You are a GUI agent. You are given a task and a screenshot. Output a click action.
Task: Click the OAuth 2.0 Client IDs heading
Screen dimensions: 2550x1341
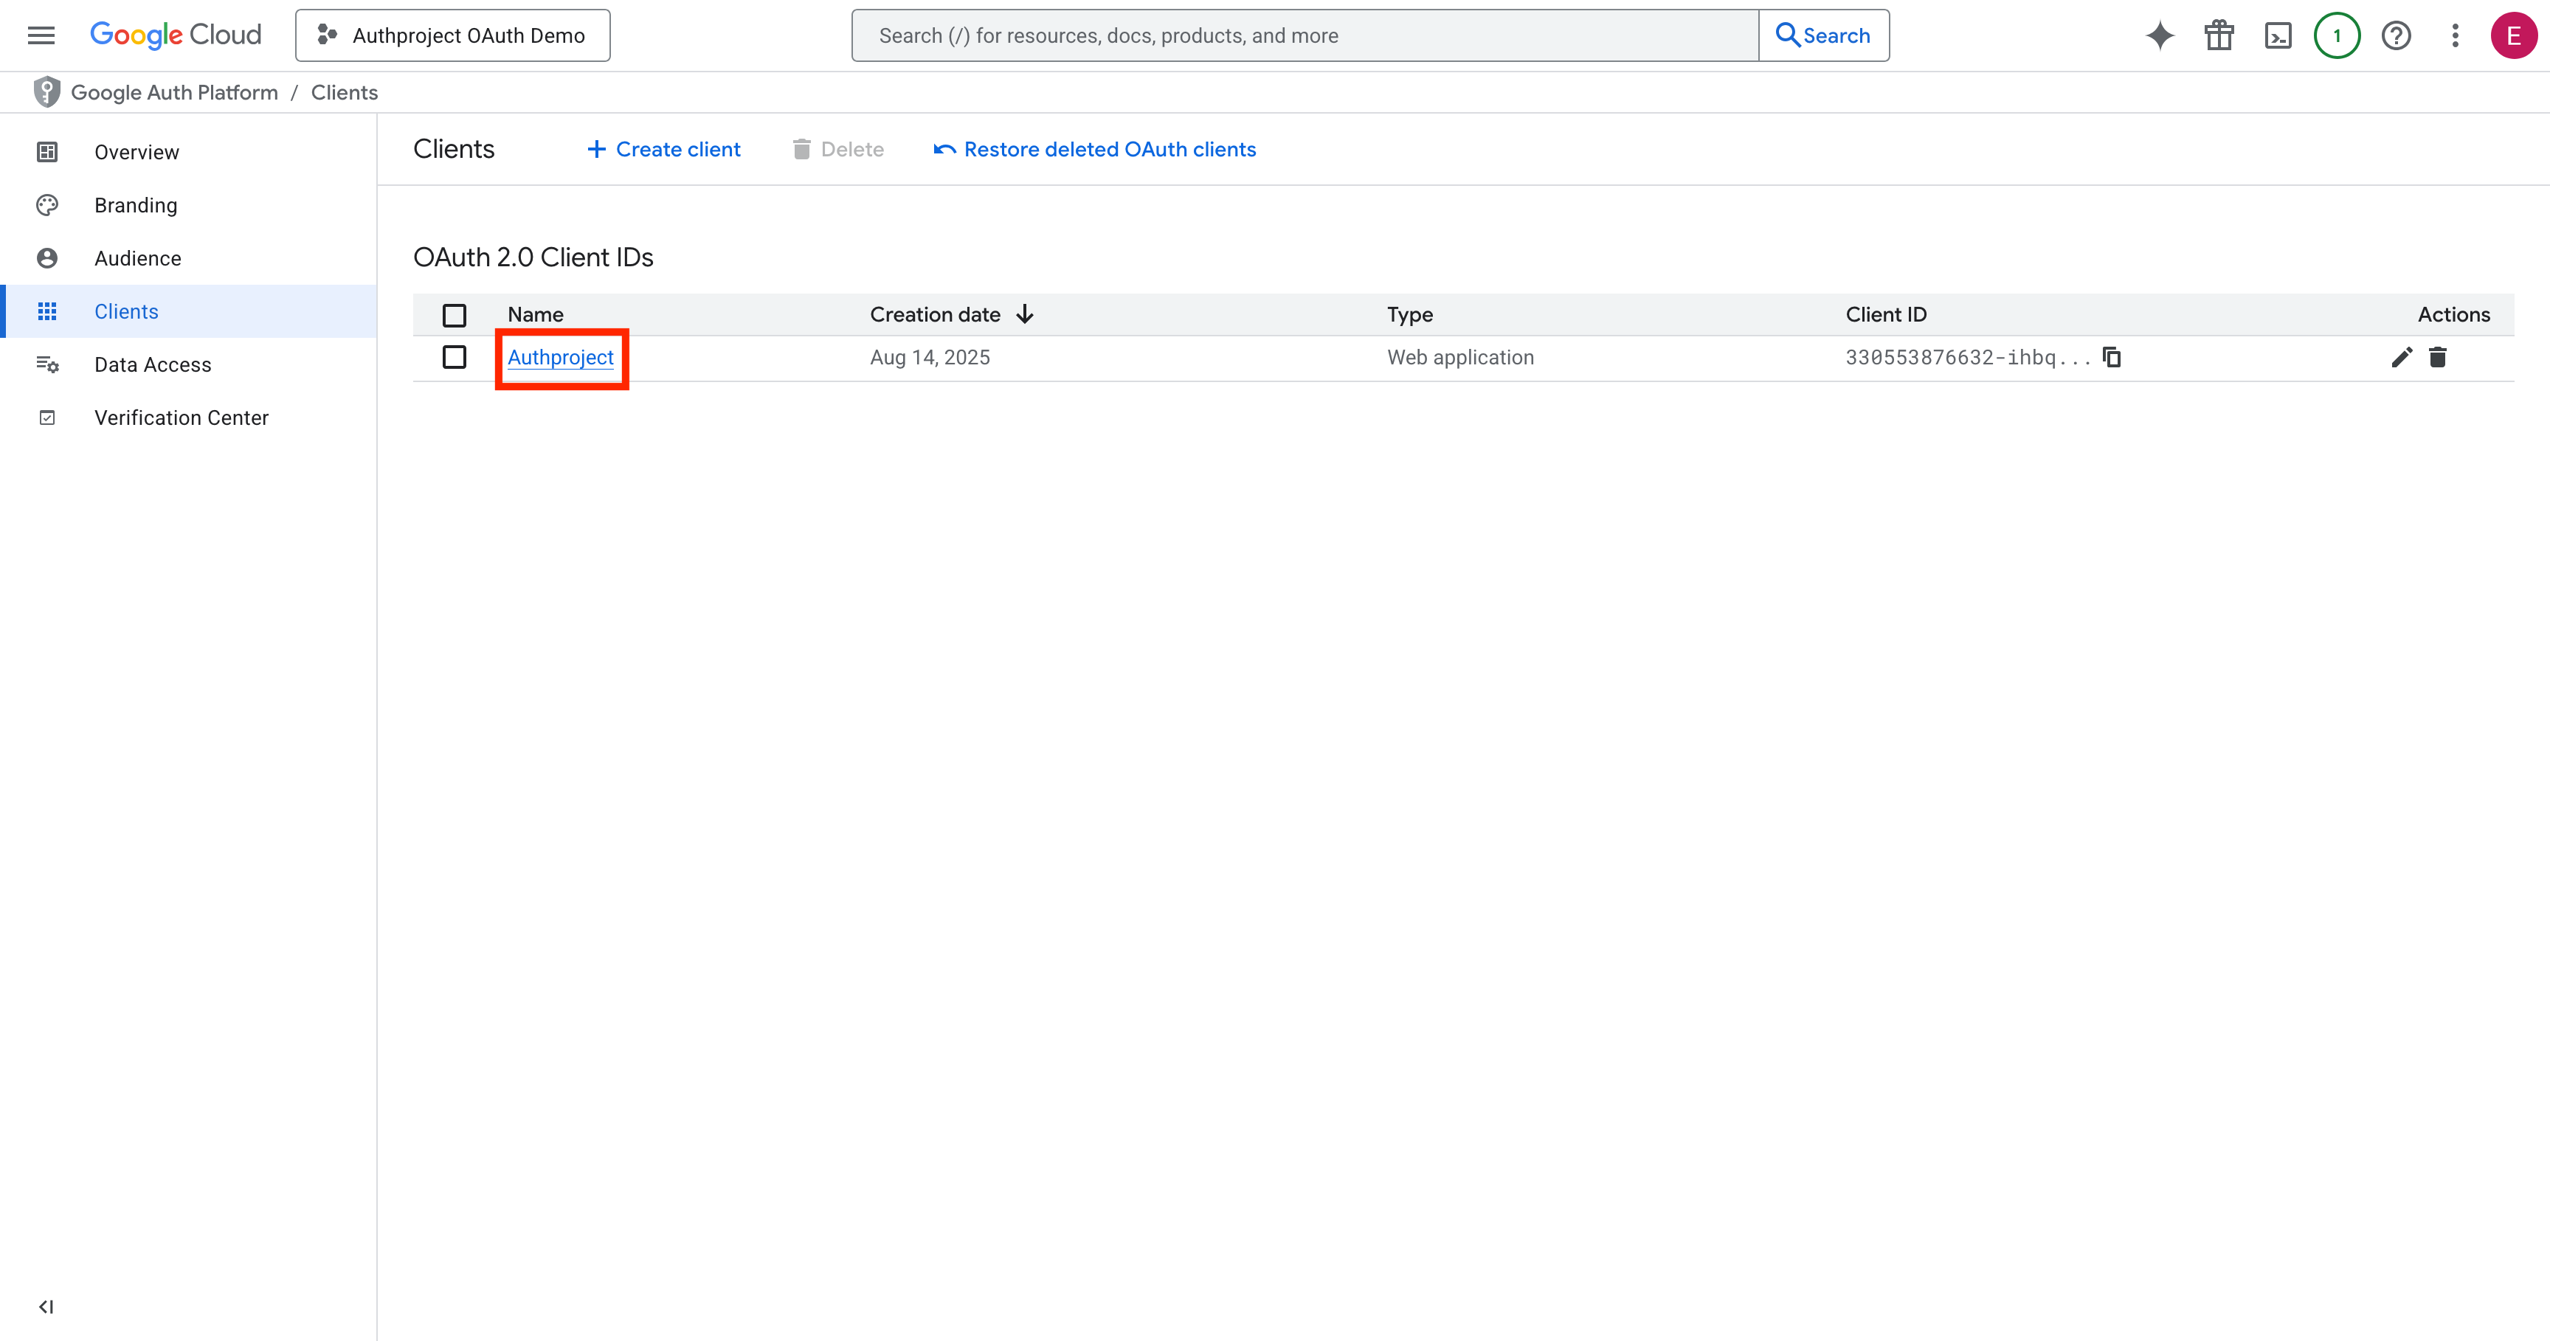(x=533, y=257)
